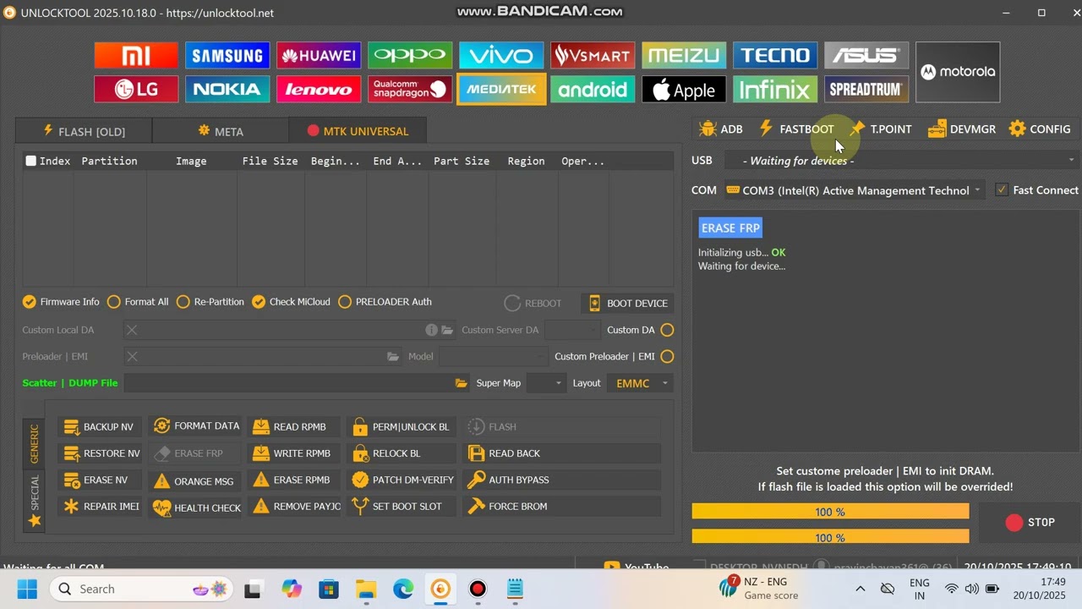Switch to META tab
Viewport: 1082px width, 609px height.
[x=221, y=131]
